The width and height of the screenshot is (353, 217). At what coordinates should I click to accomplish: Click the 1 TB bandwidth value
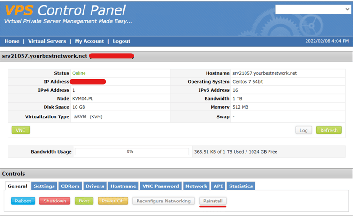coord(237,99)
